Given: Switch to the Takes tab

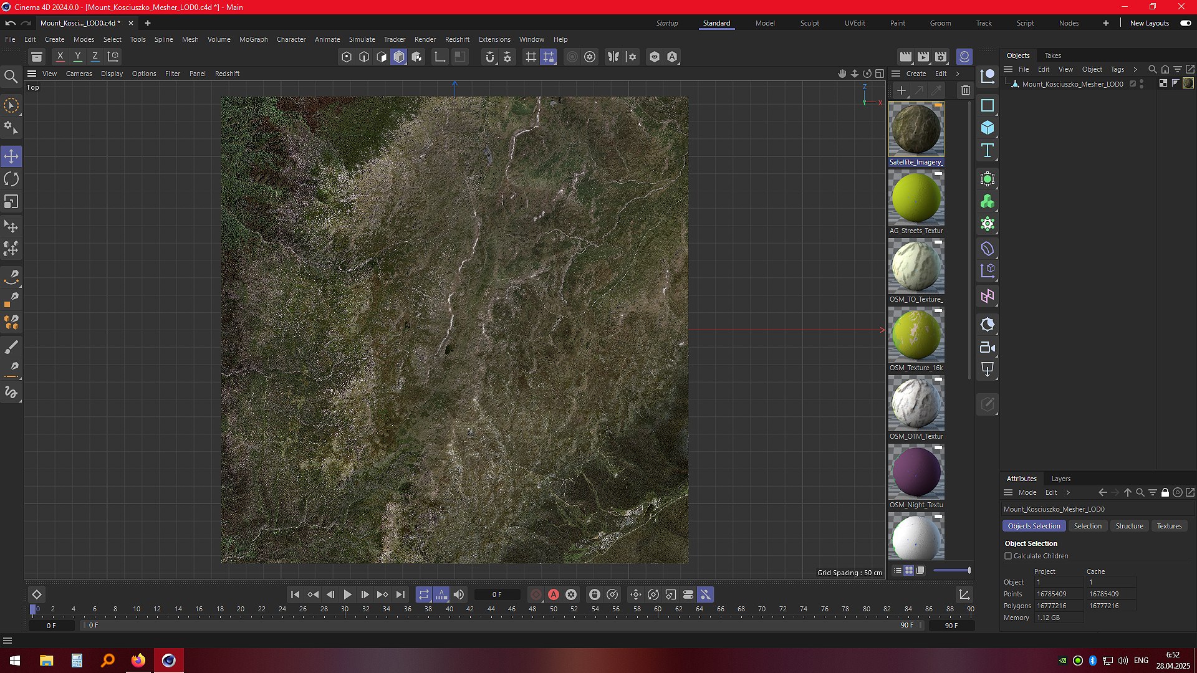Looking at the screenshot, I should pos(1053,55).
